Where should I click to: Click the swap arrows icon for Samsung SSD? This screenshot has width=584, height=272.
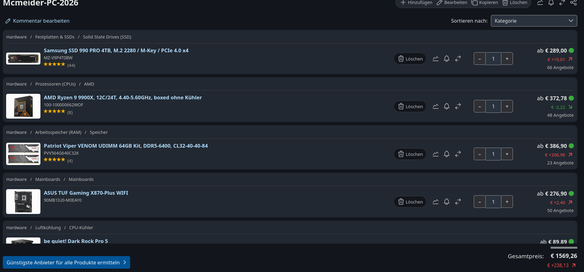[458, 59]
